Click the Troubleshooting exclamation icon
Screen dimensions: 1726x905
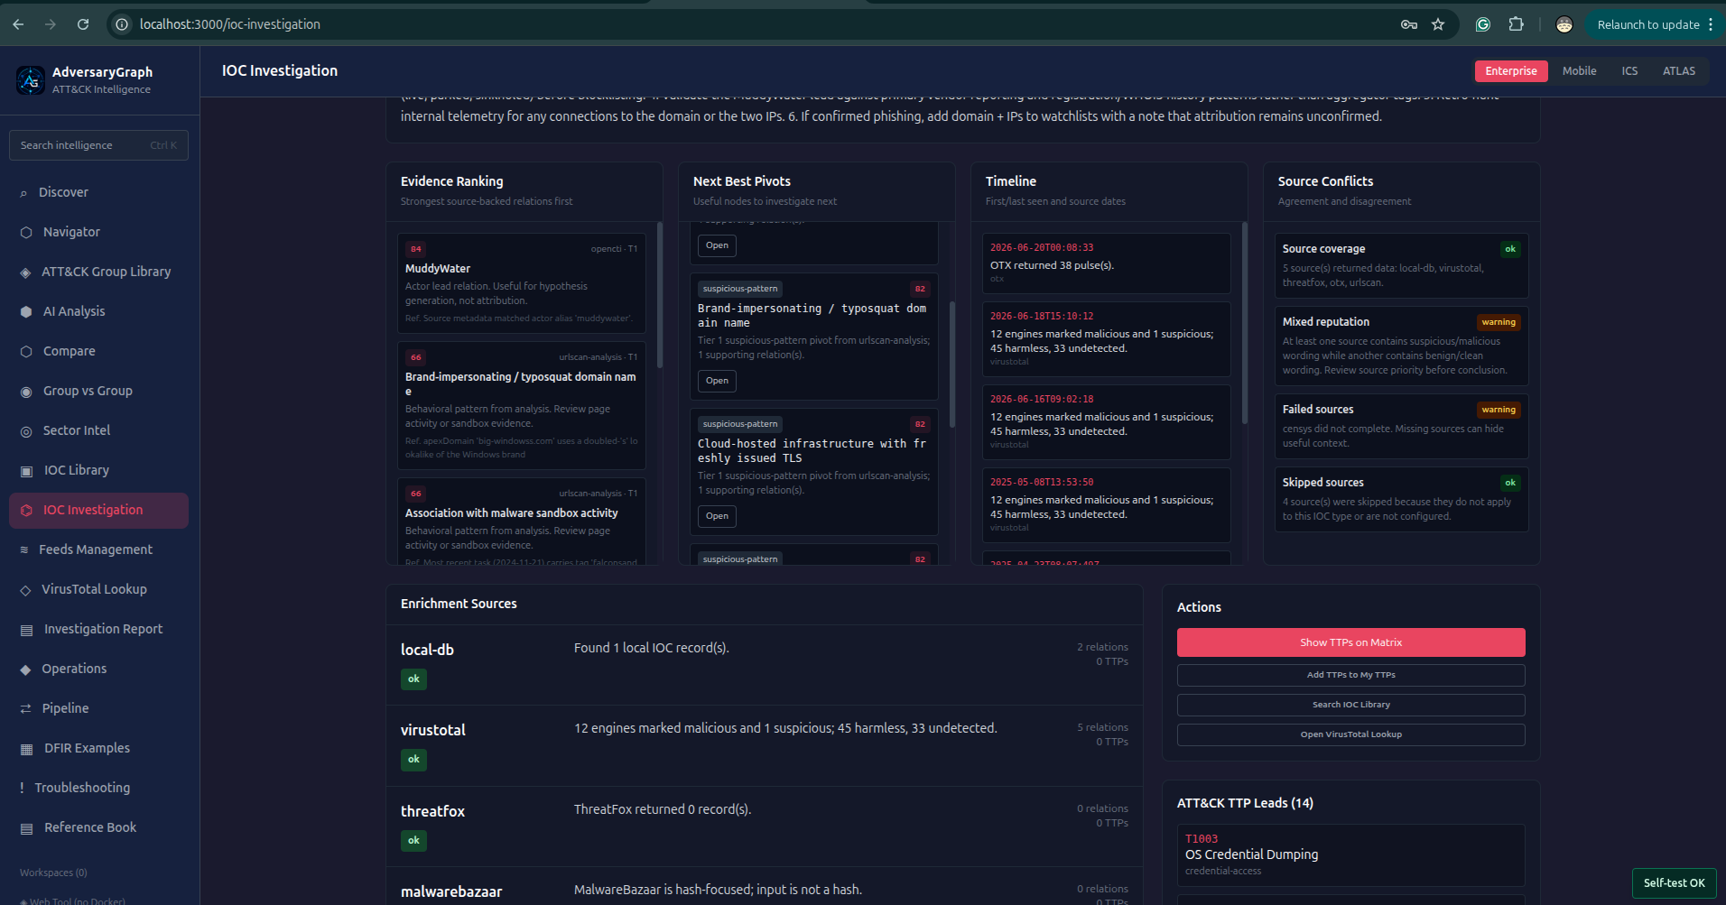pyautogui.click(x=22, y=789)
